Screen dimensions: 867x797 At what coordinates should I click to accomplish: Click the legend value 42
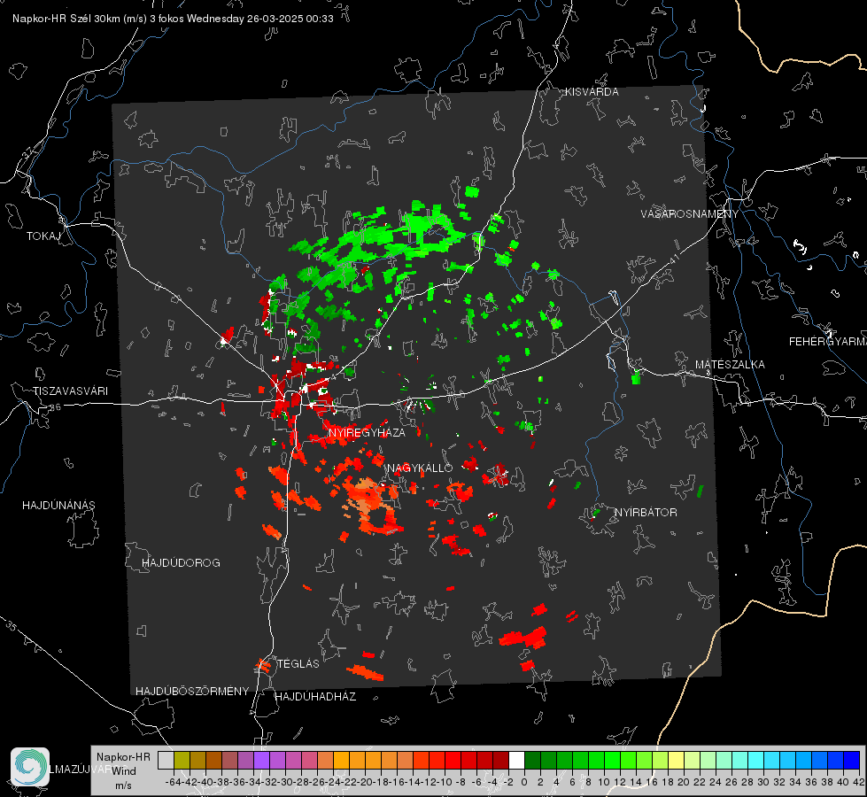click(x=858, y=782)
